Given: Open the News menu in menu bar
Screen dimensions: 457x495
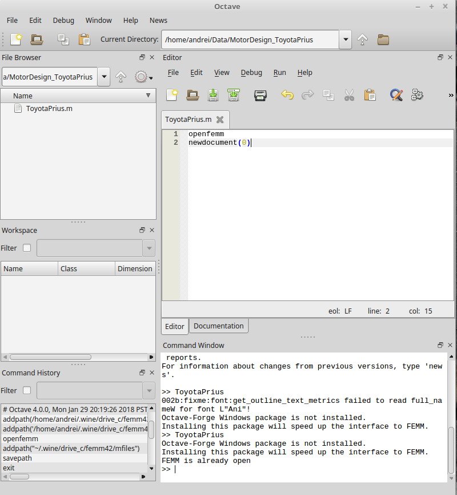Looking at the screenshot, I should [x=158, y=20].
